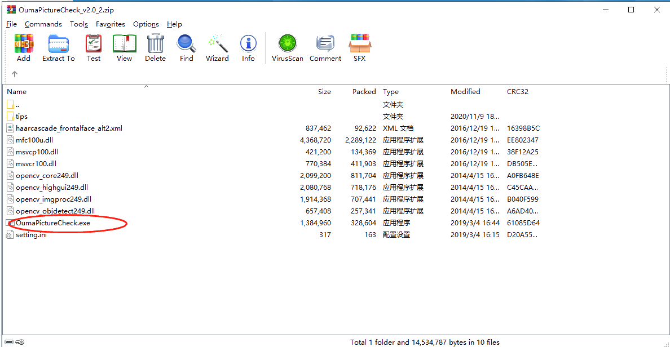This screenshot has height=347, width=670.
Task: Select msvcp100.dll file name
Action: click(x=37, y=152)
